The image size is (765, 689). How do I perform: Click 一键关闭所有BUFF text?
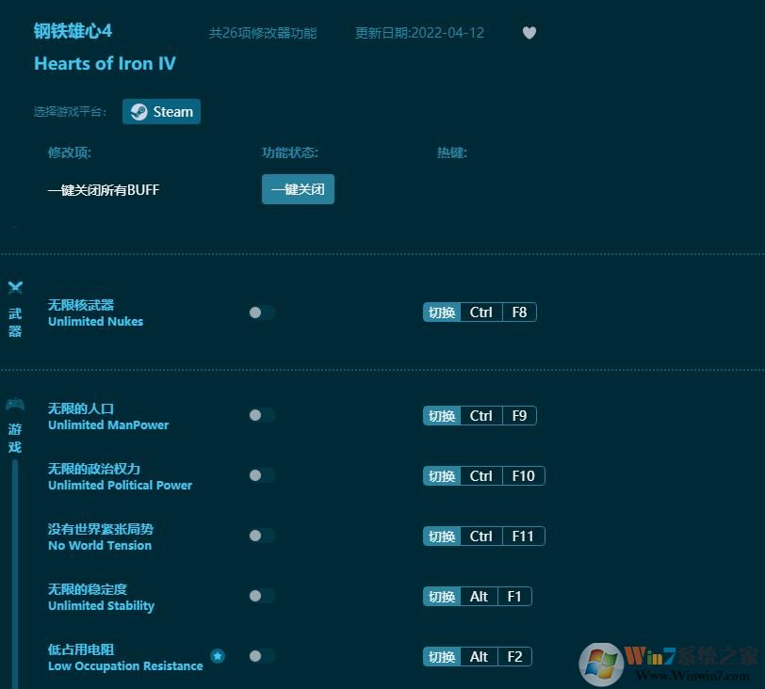point(104,189)
